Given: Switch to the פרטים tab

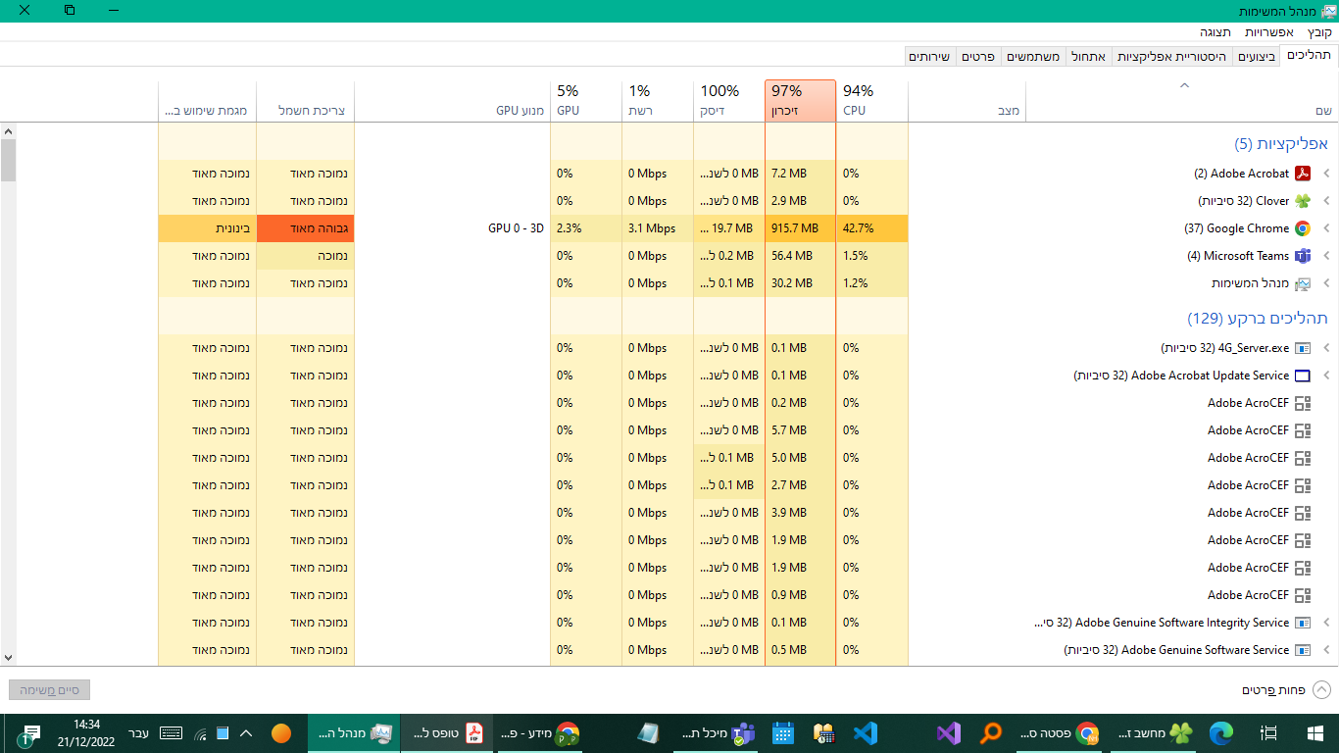Looking at the screenshot, I should tap(979, 57).
